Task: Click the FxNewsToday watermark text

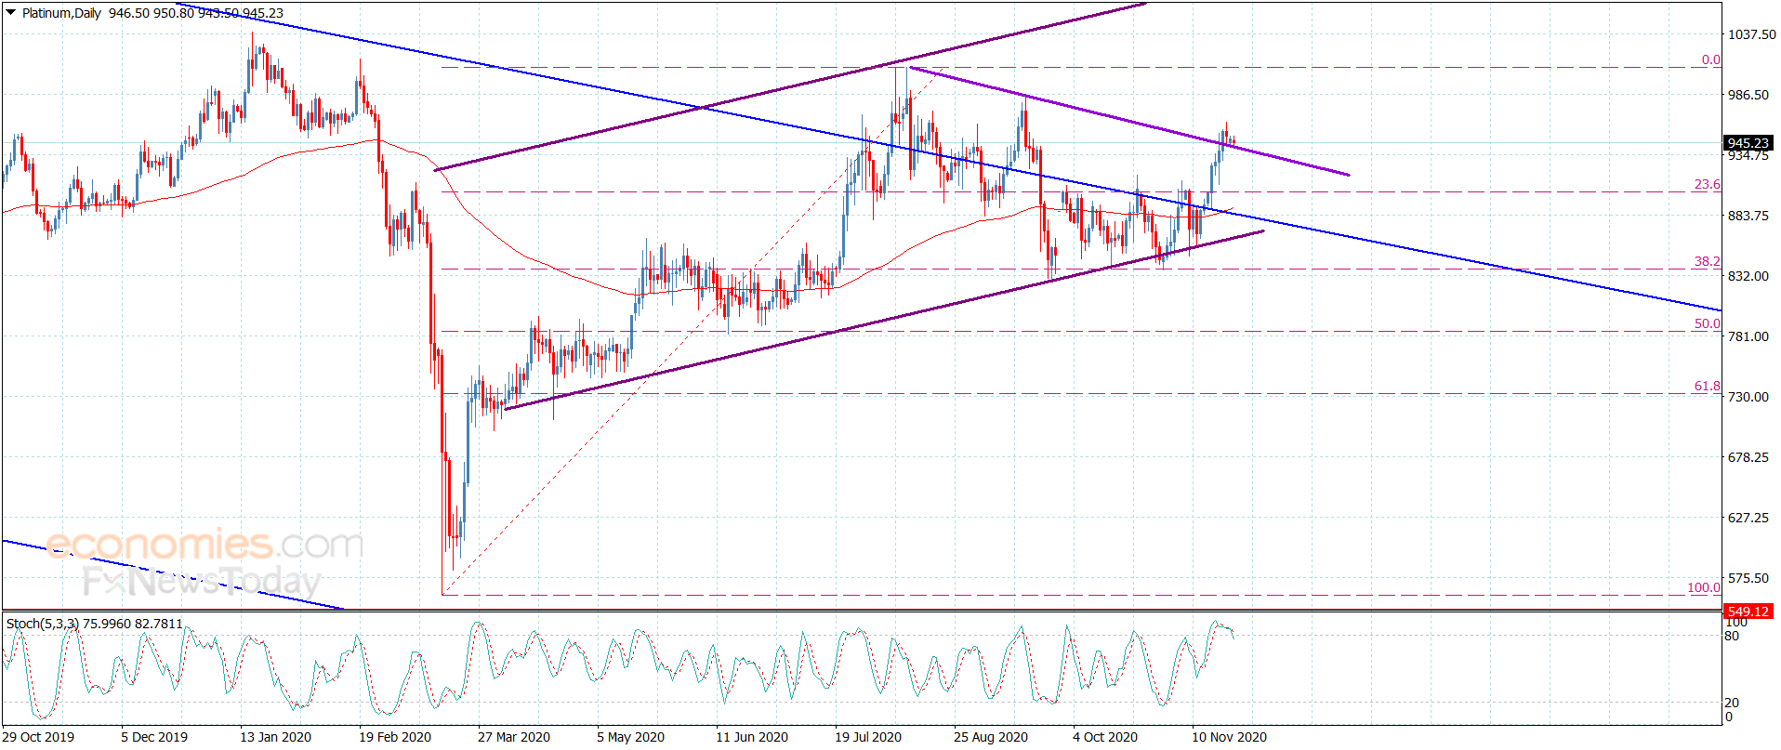Action: [202, 582]
